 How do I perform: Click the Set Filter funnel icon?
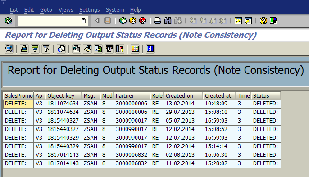coord(46,49)
